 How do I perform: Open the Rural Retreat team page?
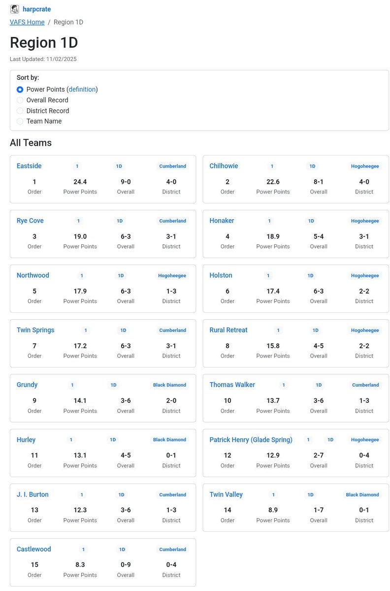[228, 330]
